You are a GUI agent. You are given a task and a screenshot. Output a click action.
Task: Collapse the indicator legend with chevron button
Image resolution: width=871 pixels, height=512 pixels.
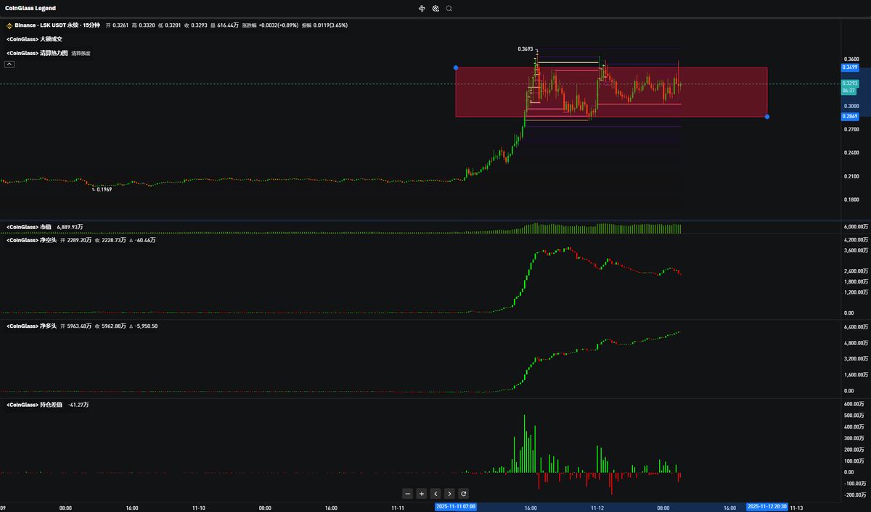tap(9, 64)
